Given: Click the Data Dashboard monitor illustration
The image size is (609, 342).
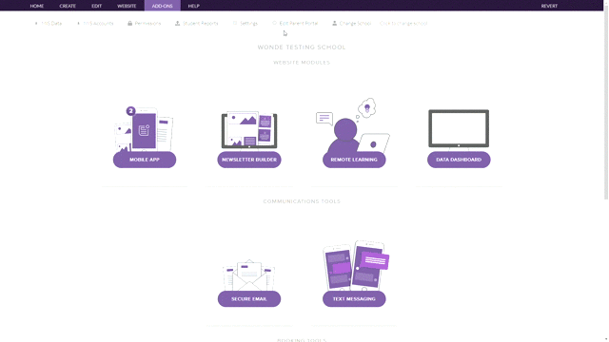Looking at the screenshot, I should 459,129.
